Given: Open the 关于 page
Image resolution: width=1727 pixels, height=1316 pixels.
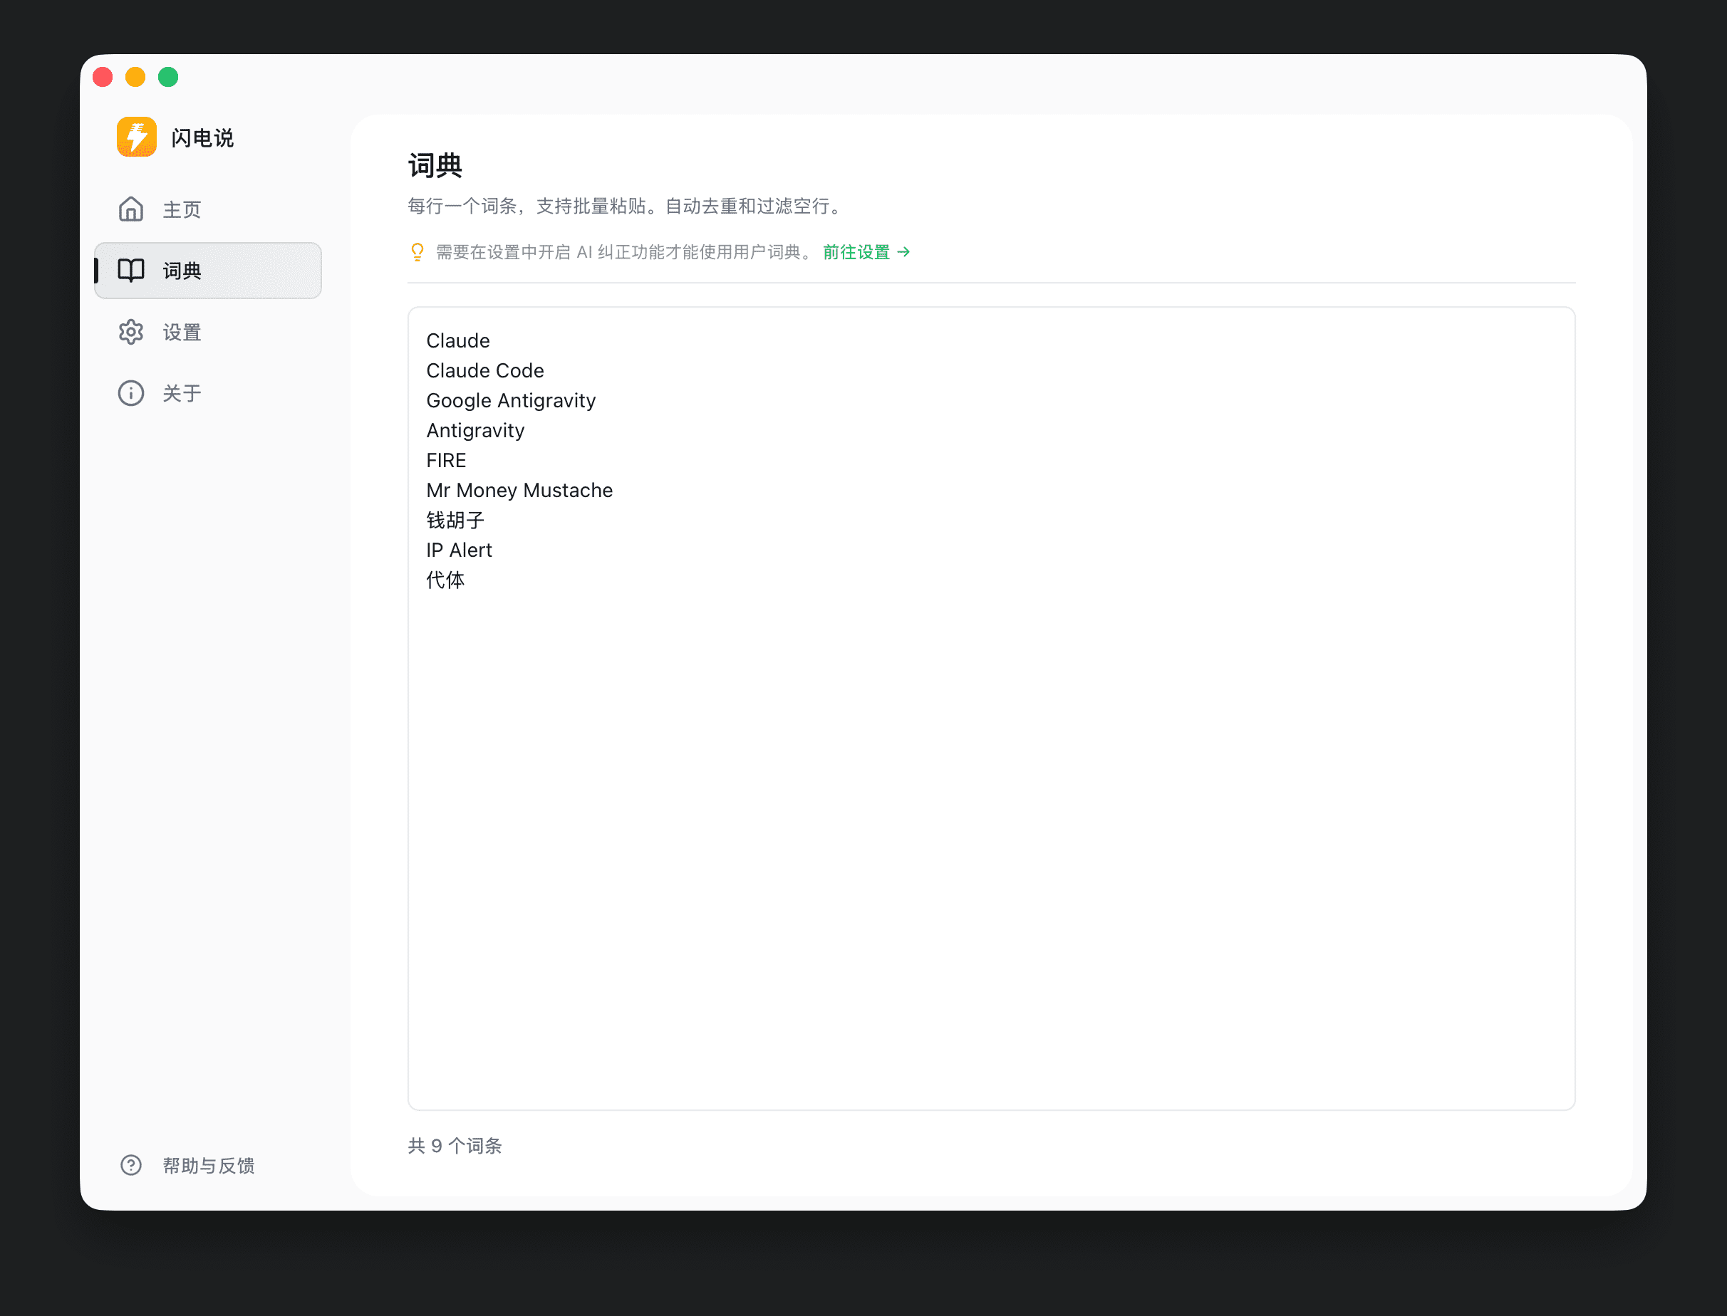Looking at the screenshot, I should point(182,393).
